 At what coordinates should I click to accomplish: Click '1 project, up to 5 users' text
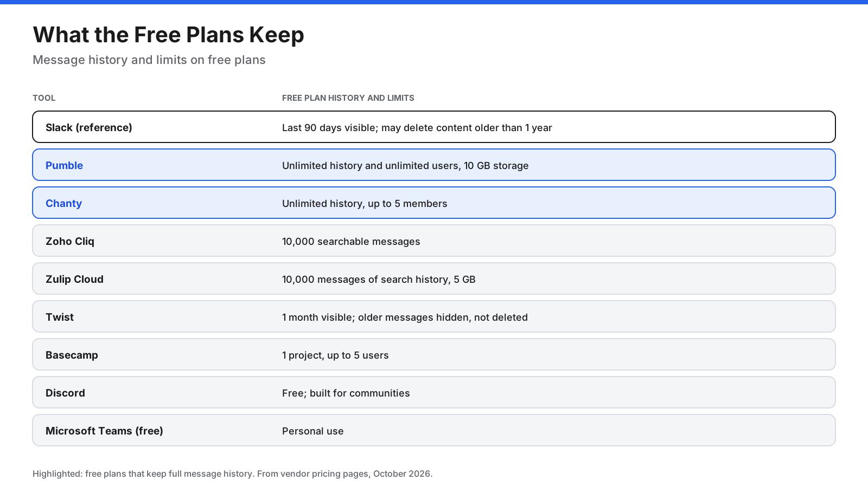tap(335, 355)
